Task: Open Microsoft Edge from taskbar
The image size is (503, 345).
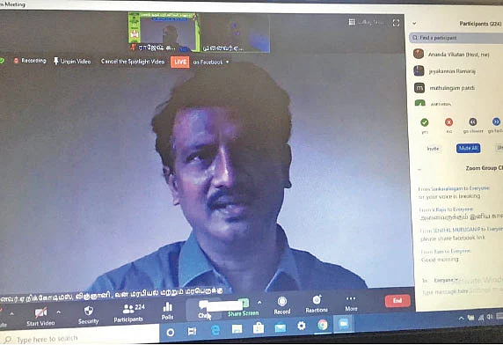Action: tap(215, 329)
